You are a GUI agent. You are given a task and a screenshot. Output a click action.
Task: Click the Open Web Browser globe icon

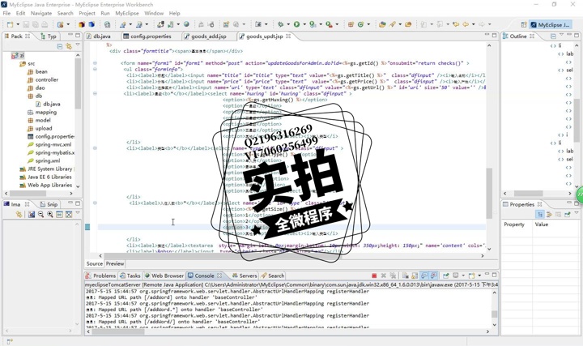186,24
